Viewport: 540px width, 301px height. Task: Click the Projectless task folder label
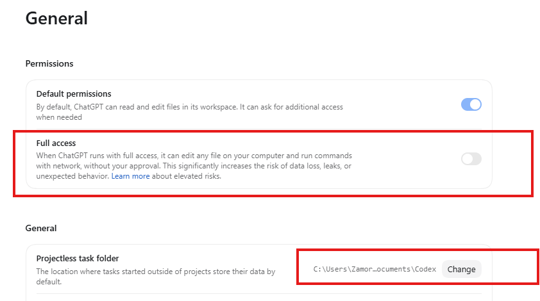78,258
